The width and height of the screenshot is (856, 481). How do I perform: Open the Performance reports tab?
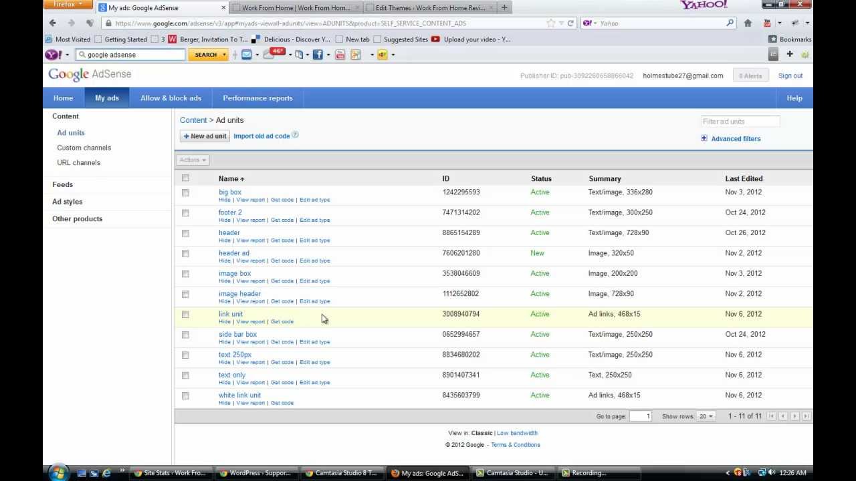(x=257, y=98)
